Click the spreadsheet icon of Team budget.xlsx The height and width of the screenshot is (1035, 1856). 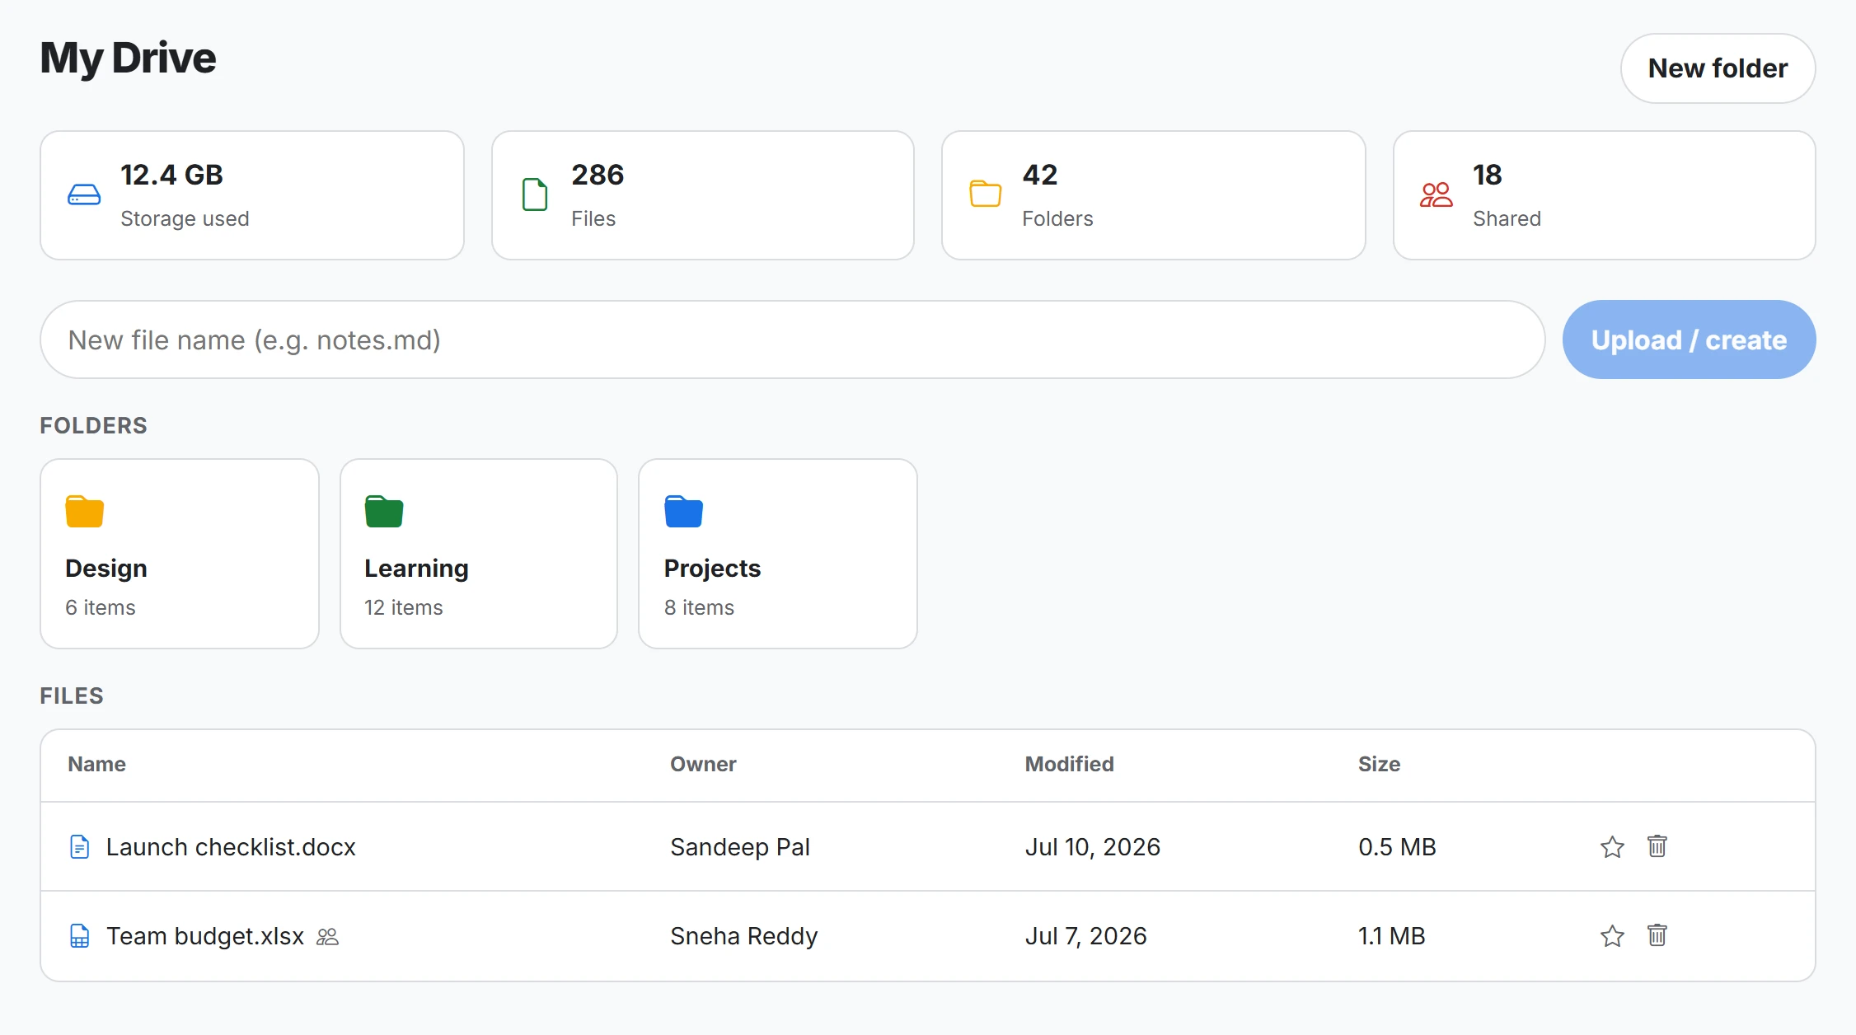[x=80, y=936]
